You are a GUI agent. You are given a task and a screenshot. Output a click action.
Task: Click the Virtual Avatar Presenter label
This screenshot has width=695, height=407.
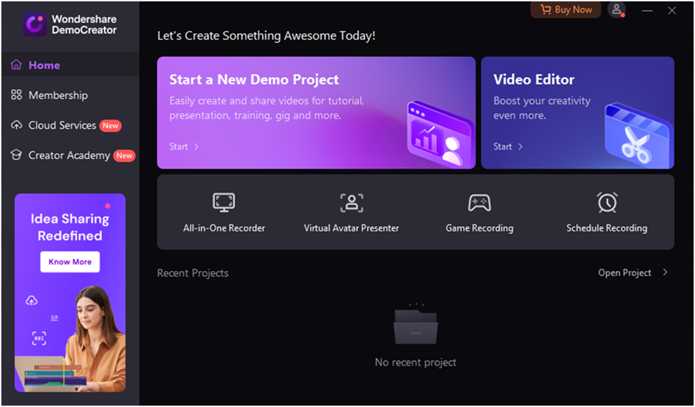pos(351,228)
